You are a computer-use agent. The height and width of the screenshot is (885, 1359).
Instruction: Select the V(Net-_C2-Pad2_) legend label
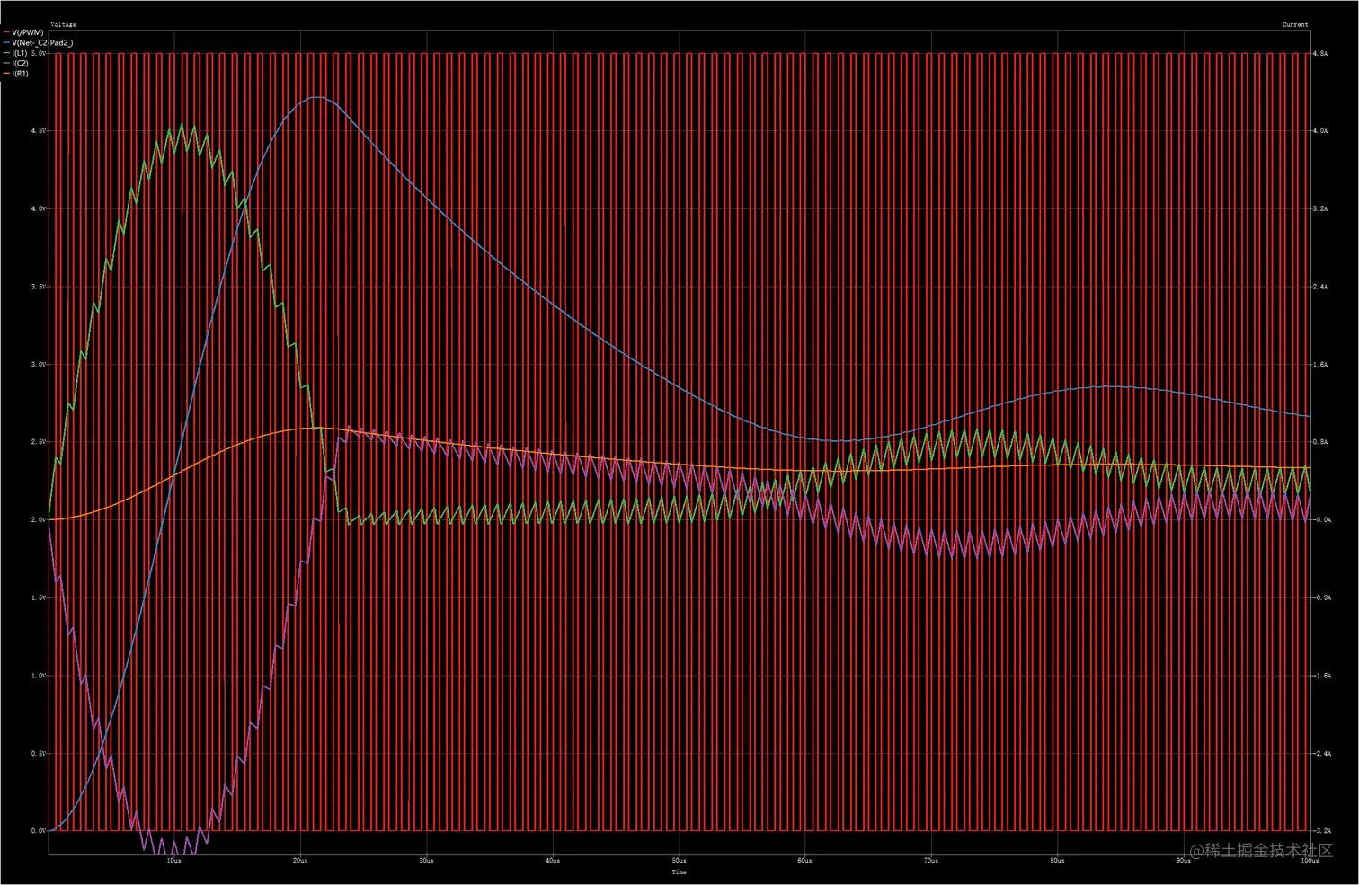click(x=40, y=42)
